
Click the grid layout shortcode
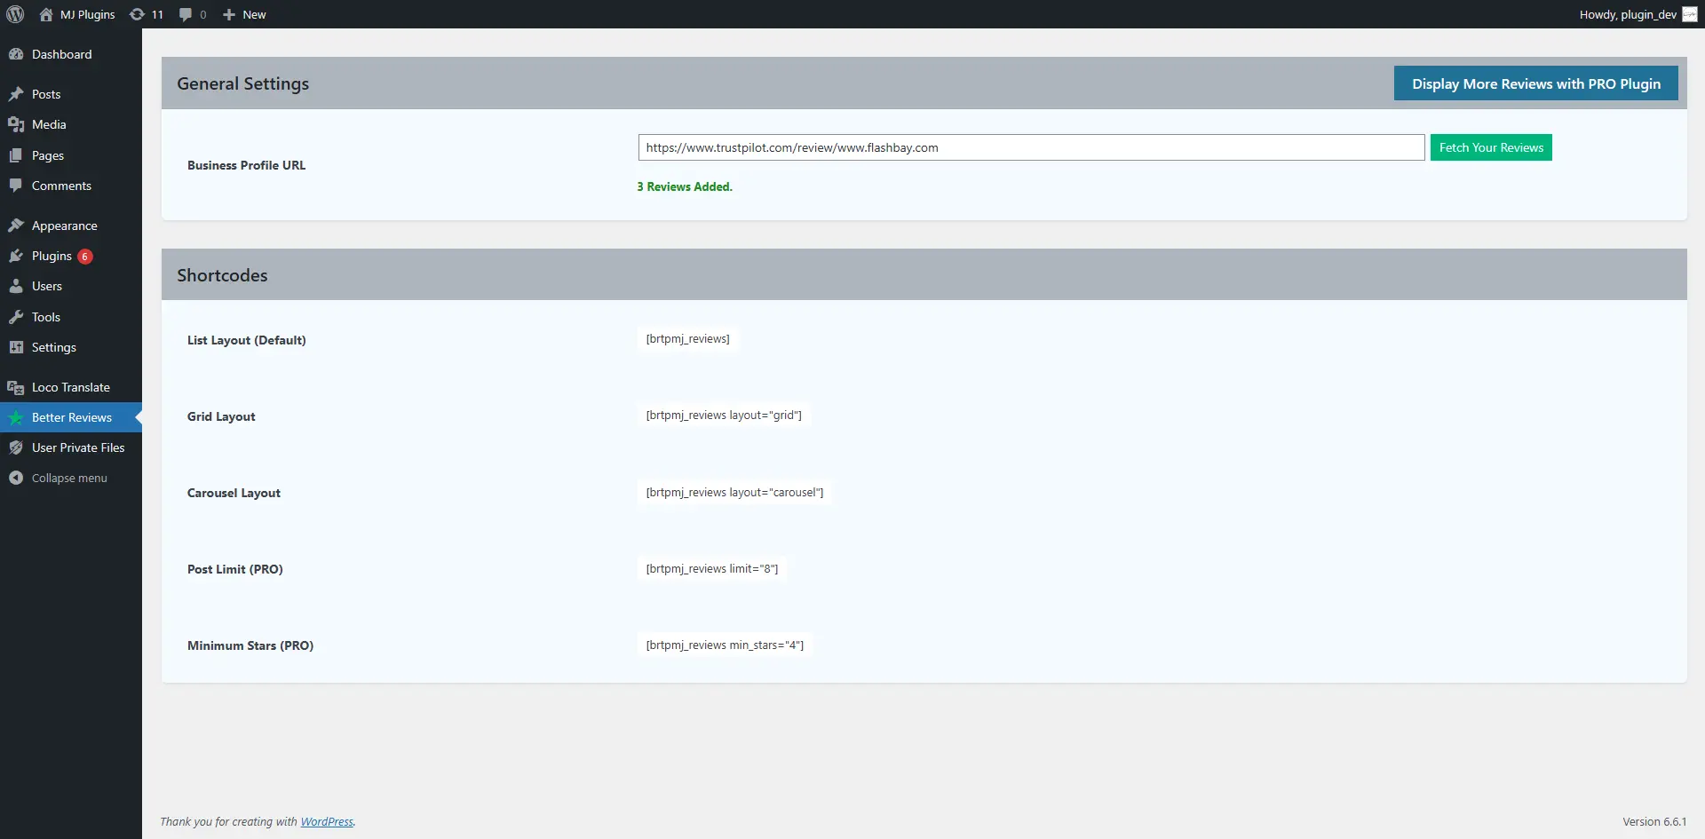[x=724, y=416]
